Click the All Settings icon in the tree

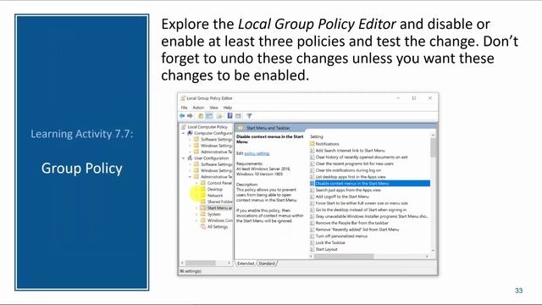[x=203, y=227]
